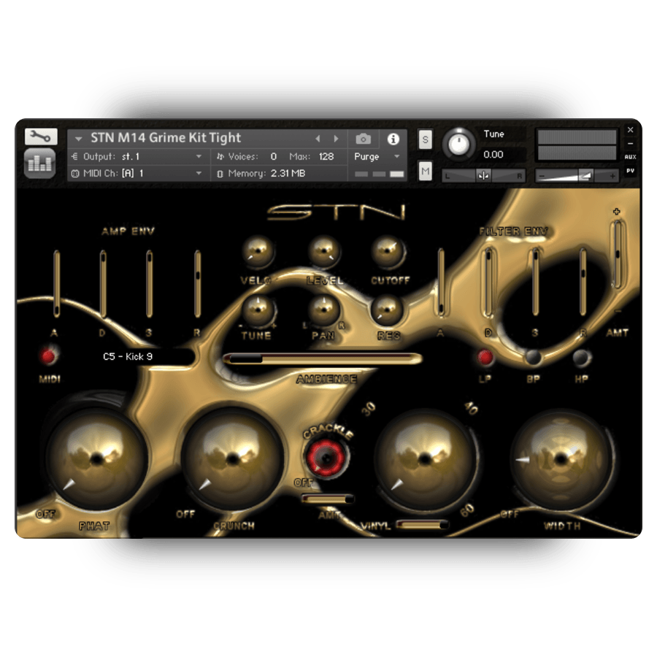Screen dimensions: 657x657
Task: Click the Tune value 0.00 field
Action: [x=493, y=155]
